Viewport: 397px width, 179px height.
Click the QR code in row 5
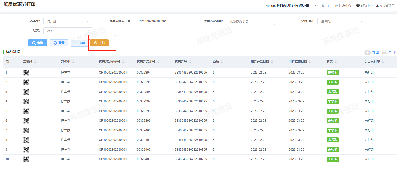tap(26, 111)
